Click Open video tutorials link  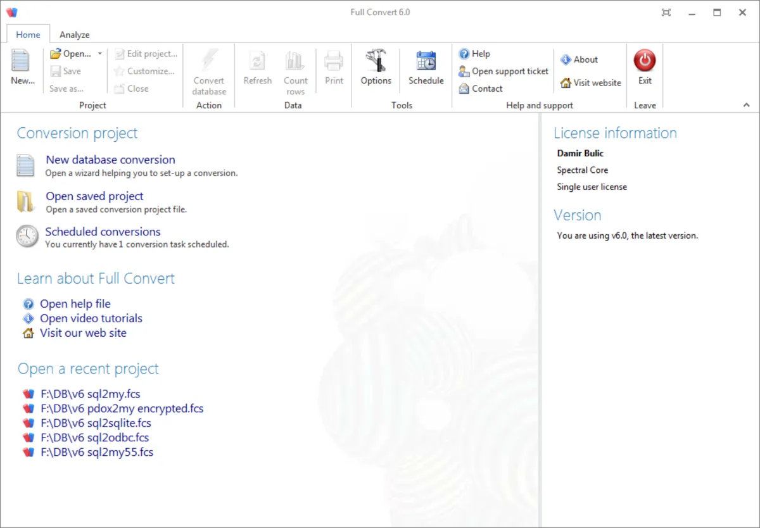coord(91,318)
